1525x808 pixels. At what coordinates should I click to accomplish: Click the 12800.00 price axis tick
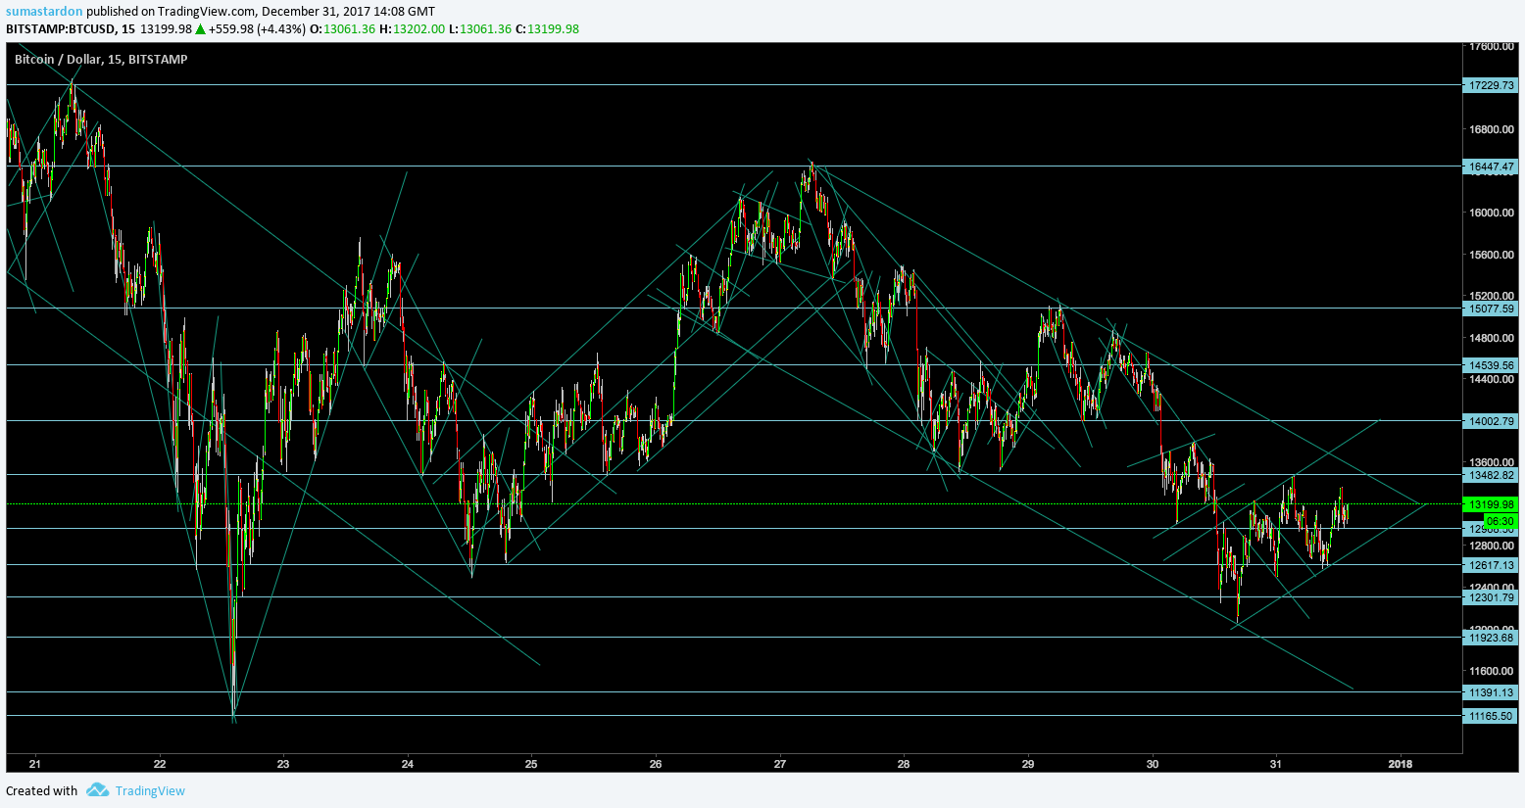(x=1491, y=546)
